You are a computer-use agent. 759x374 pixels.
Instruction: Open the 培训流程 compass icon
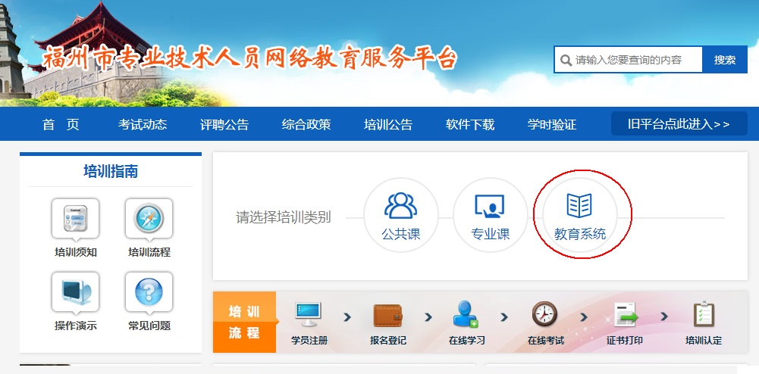149,219
